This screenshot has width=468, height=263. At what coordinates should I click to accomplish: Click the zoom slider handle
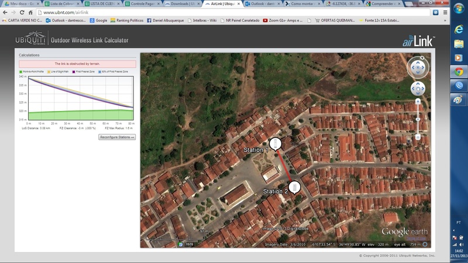click(x=418, y=119)
